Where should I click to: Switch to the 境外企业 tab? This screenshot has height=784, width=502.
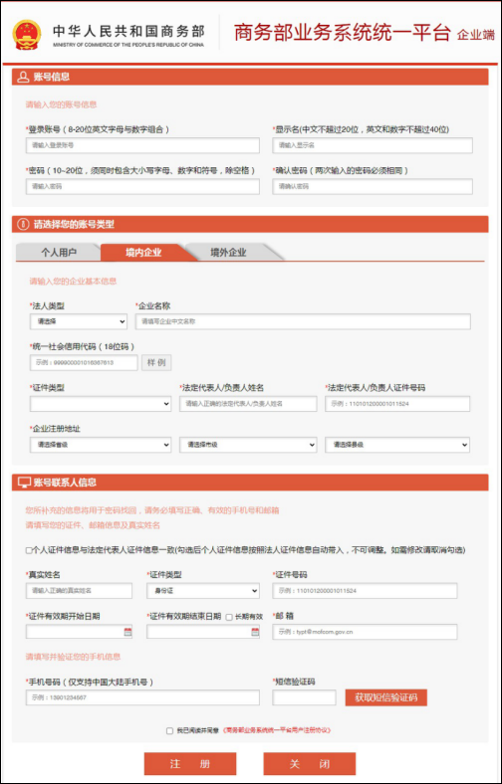point(228,253)
